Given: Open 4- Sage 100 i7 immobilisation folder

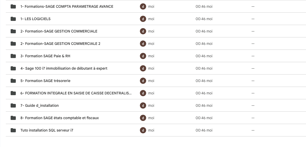Looking at the screenshot, I should [64, 68].
